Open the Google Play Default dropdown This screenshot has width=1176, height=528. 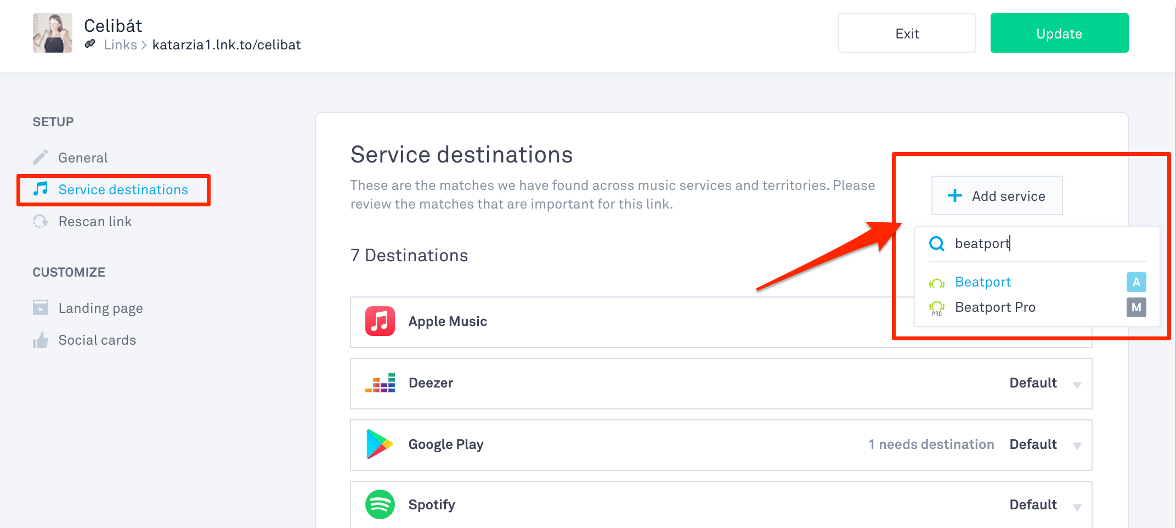1077,445
